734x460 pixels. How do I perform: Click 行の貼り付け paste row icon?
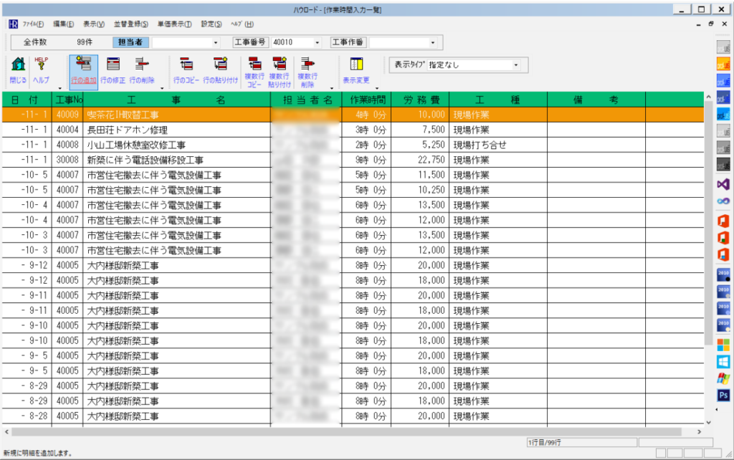[x=220, y=69]
